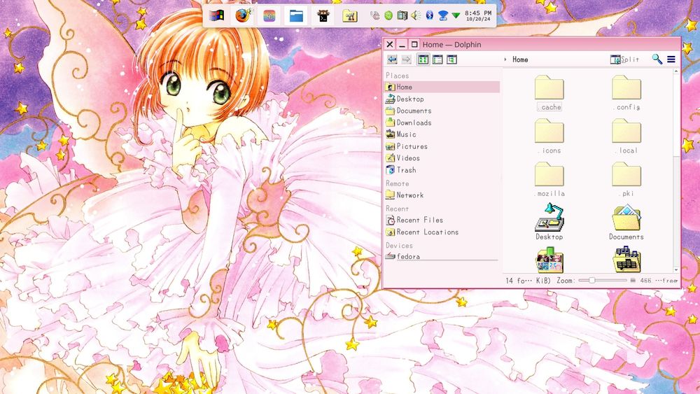
Task: Select the .local folder icon
Action: point(626,131)
